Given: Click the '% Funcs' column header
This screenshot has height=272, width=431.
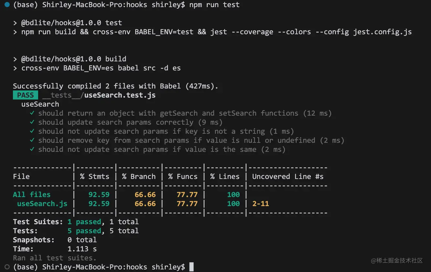Looking at the screenshot, I should point(183,176).
